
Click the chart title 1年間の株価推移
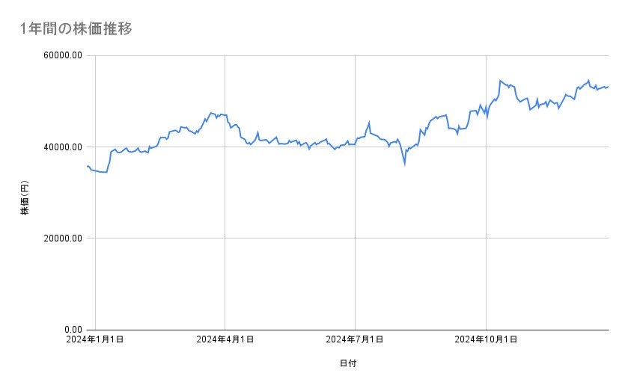76,29
